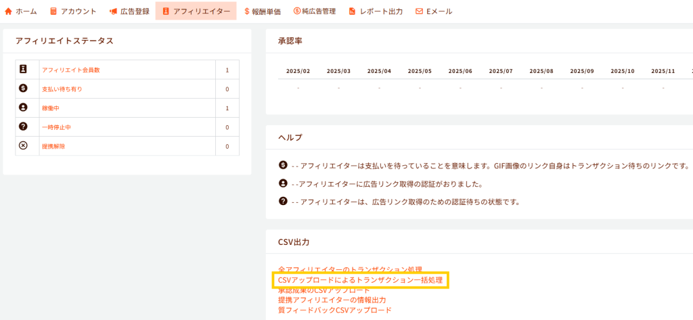Click the member badge icon in アフィリエイト会員数 row
The image size is (693, 320).
click(x=23, y=70)
